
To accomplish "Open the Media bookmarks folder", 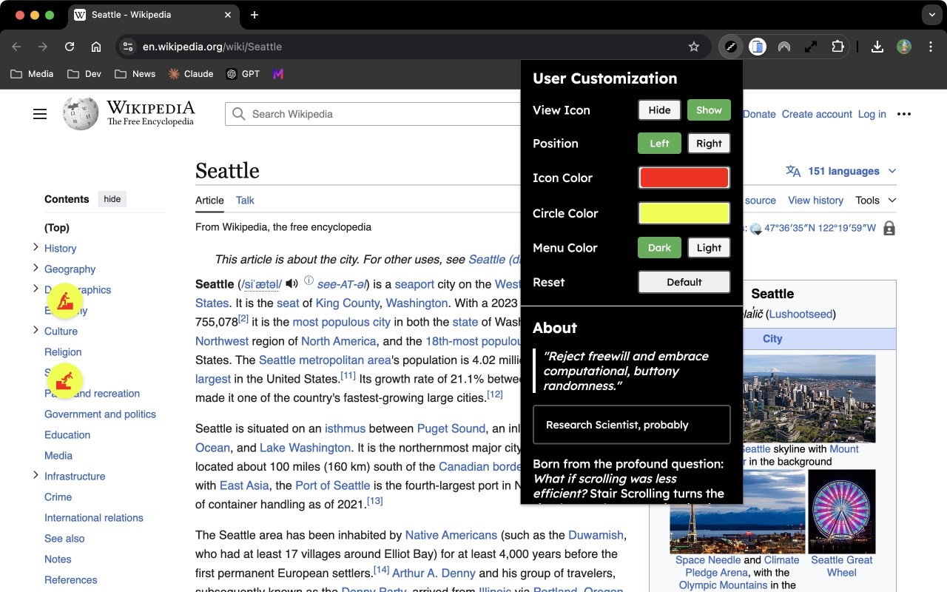I will point(32,74).
